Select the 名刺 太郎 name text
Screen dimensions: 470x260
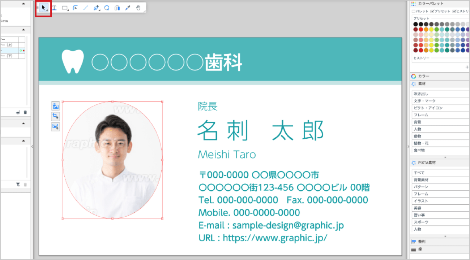(x=260, y=130)
